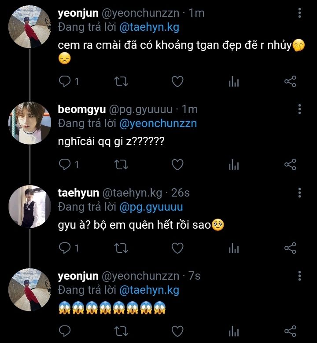Open more options menu on beomgyu's tweet
The width and height of the screenshot is (317, 343).
299,109
